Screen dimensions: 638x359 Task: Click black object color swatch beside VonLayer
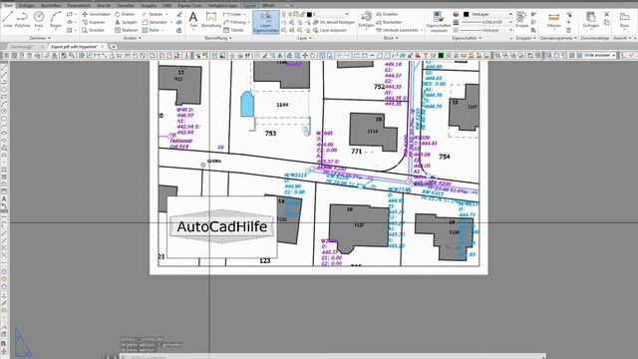(467, 14)
